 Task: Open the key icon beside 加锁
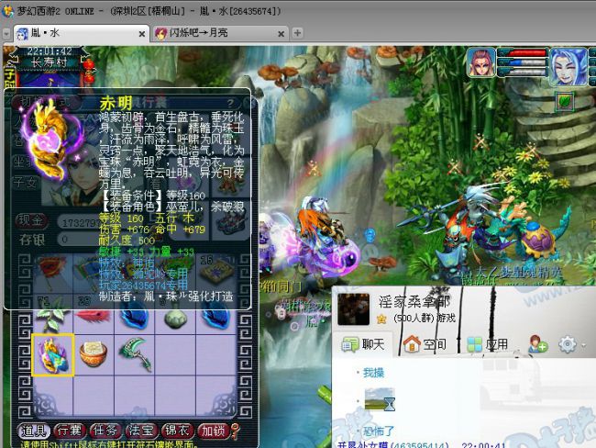236,431
